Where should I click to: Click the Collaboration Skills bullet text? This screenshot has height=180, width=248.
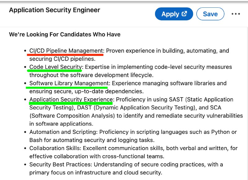[55, 148]
